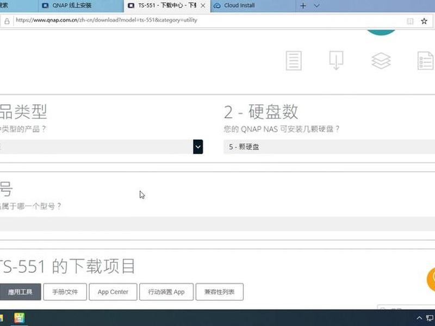
Task: View site security lock icon info
Action: click(7, 21)
